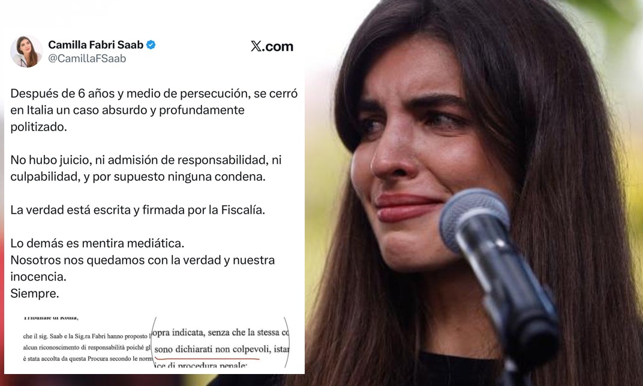Screen dimensions: 643x386
Task: Select the 'No hubo juicio' paragraph
Action: (x=146, y=168)
